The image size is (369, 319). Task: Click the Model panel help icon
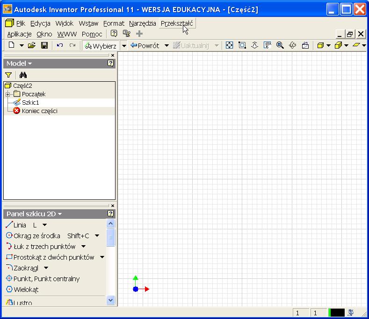click(110, 63)
